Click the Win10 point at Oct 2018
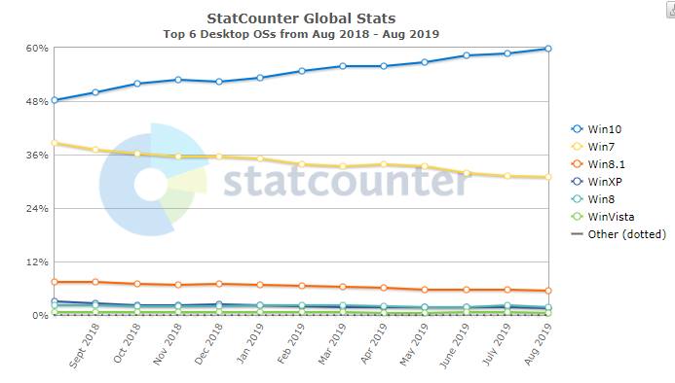The height and width of the screenshot is (383, 675). click(x=137, y=84)
